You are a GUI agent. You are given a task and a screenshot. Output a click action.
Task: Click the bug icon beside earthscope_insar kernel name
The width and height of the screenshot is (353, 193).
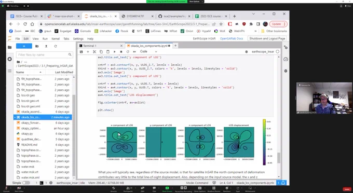(x=247, y=52)
